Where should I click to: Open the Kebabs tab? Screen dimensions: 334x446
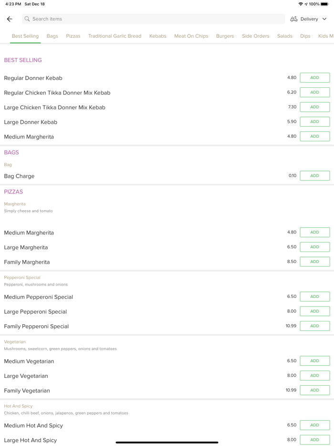[x=157, y=36]
